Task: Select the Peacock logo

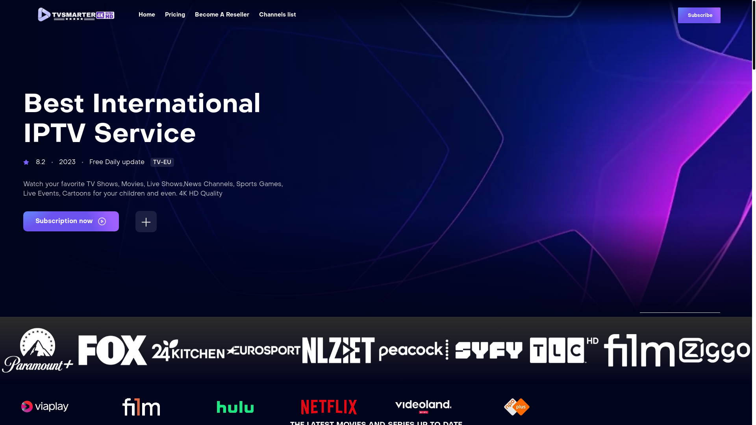Action: [x=414, y=350]
